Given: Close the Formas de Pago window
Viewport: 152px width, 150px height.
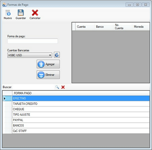Looking at the screenshot, I should click(x=146, y=5).
